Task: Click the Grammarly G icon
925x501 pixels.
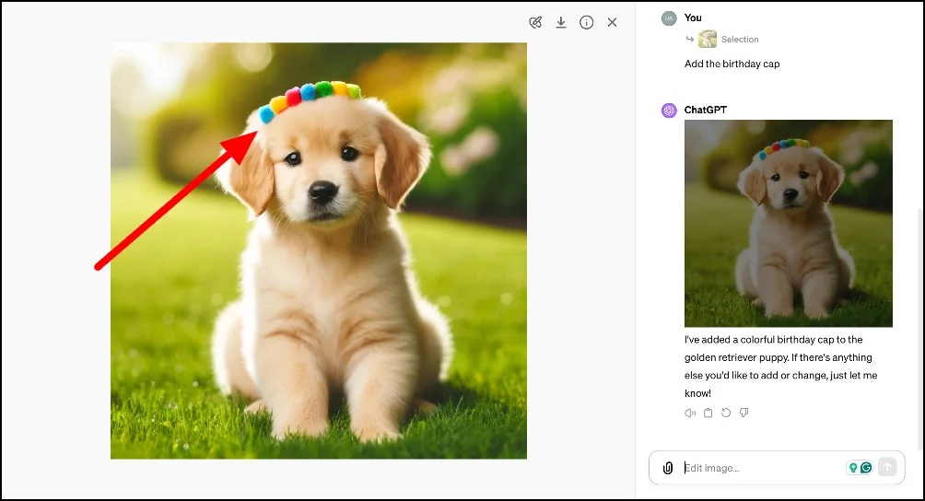Action: click(866, 468)
